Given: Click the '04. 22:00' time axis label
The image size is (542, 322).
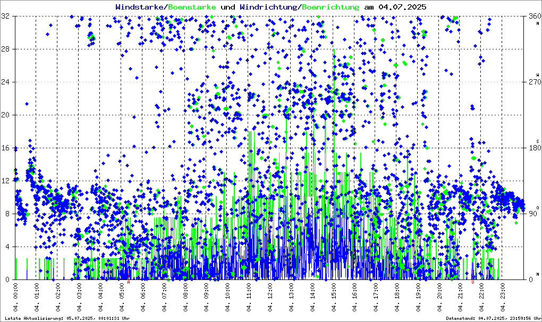Looking at the screenshot, I should pos(482,297).
